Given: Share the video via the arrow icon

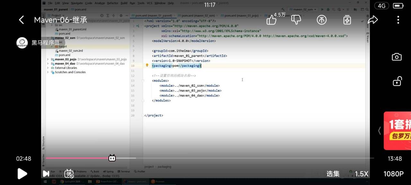Looking at the screenshot, I should [x=372, y=20].
